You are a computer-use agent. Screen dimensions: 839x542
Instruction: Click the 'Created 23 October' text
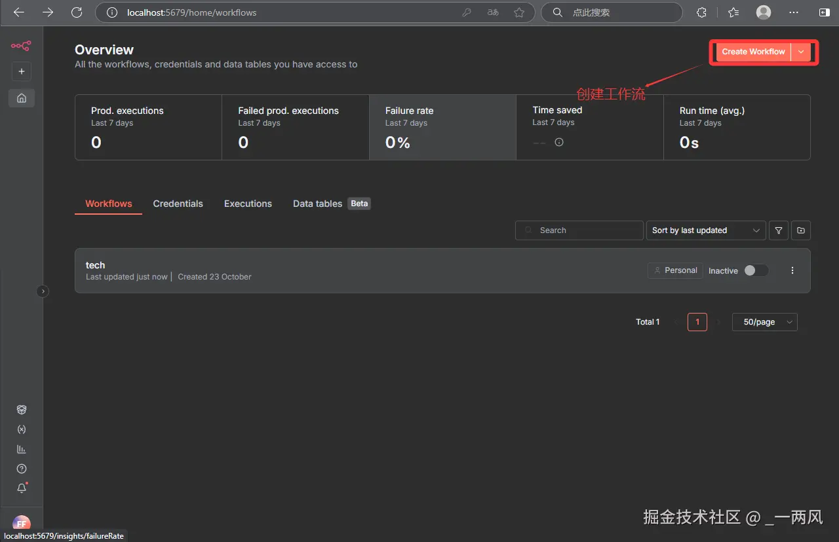pos(214,277)
